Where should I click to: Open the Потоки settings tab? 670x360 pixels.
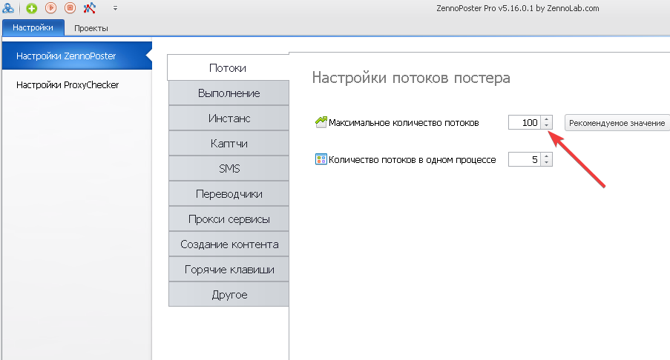228,68
